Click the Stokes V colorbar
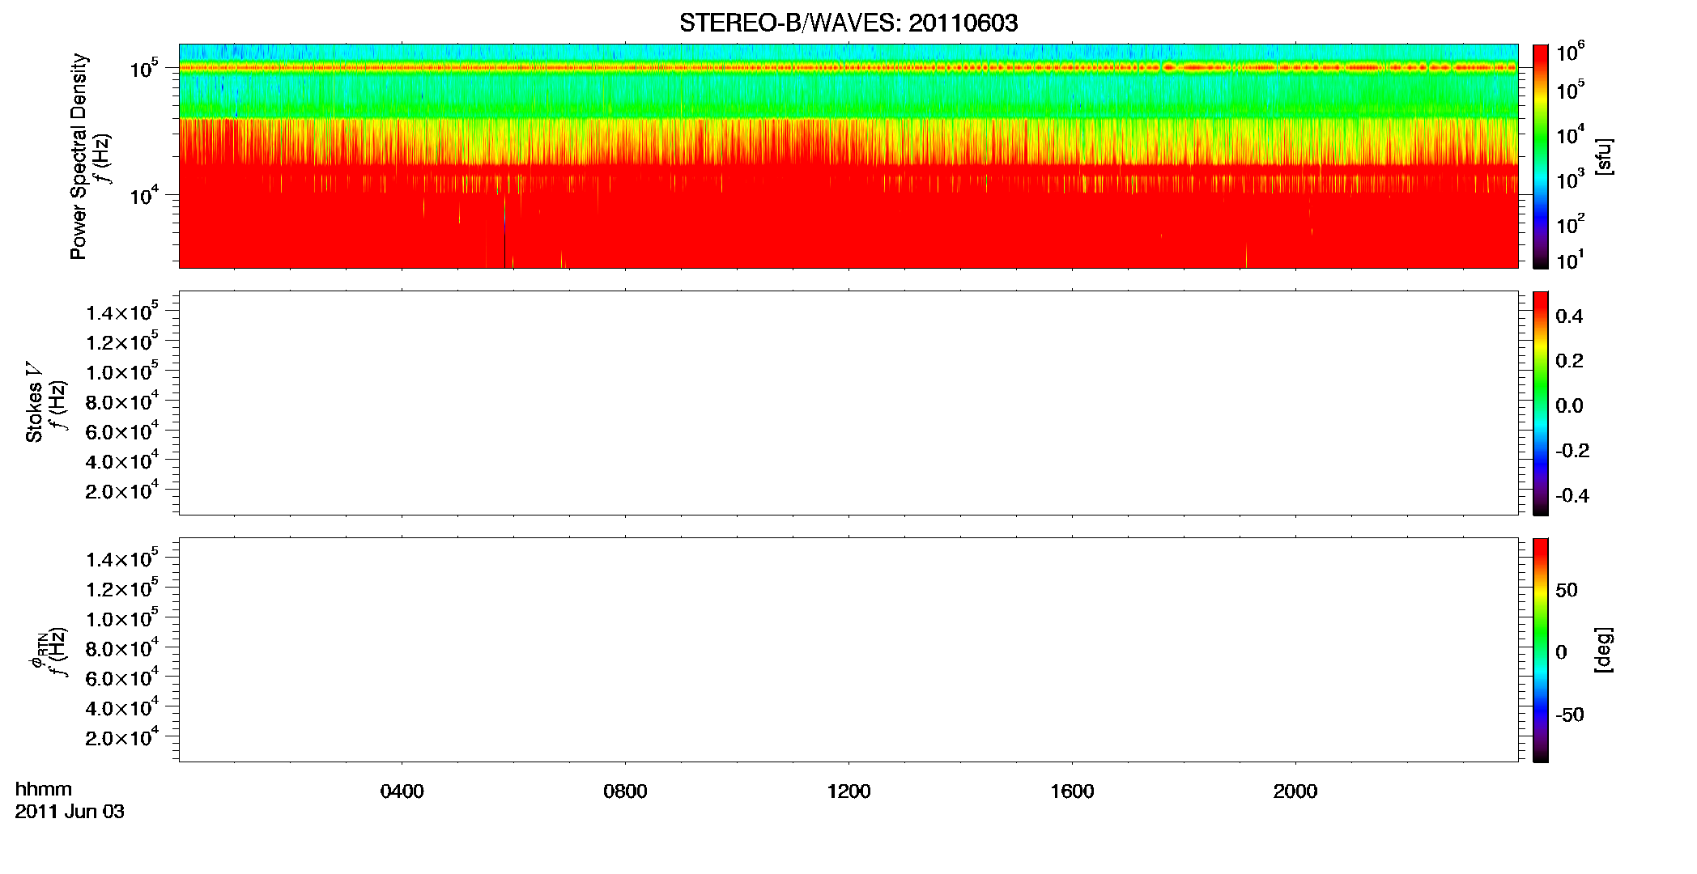The width and height of the screenshot is (1697, 874). 1540,403
